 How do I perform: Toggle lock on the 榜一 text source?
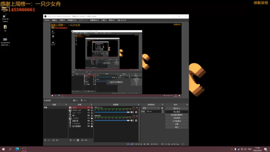point(92,116)
